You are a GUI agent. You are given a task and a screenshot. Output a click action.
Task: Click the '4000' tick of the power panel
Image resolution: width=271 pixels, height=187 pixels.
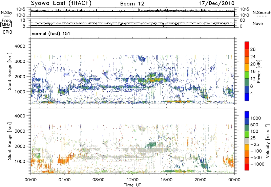point(20,46)
